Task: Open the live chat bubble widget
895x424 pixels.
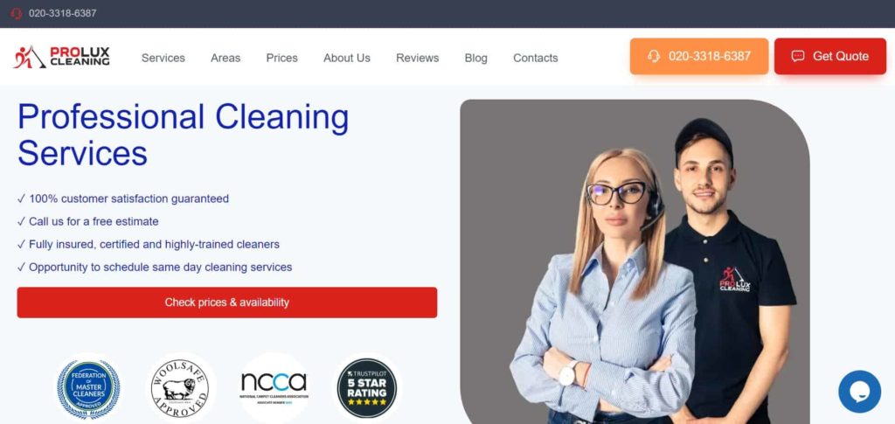Action: [x=859, y=392]
